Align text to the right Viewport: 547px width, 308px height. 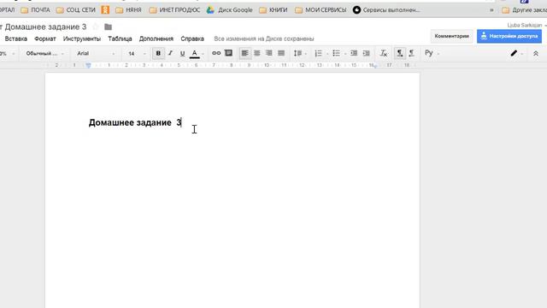pyautogui.click(x=269, y=53)
